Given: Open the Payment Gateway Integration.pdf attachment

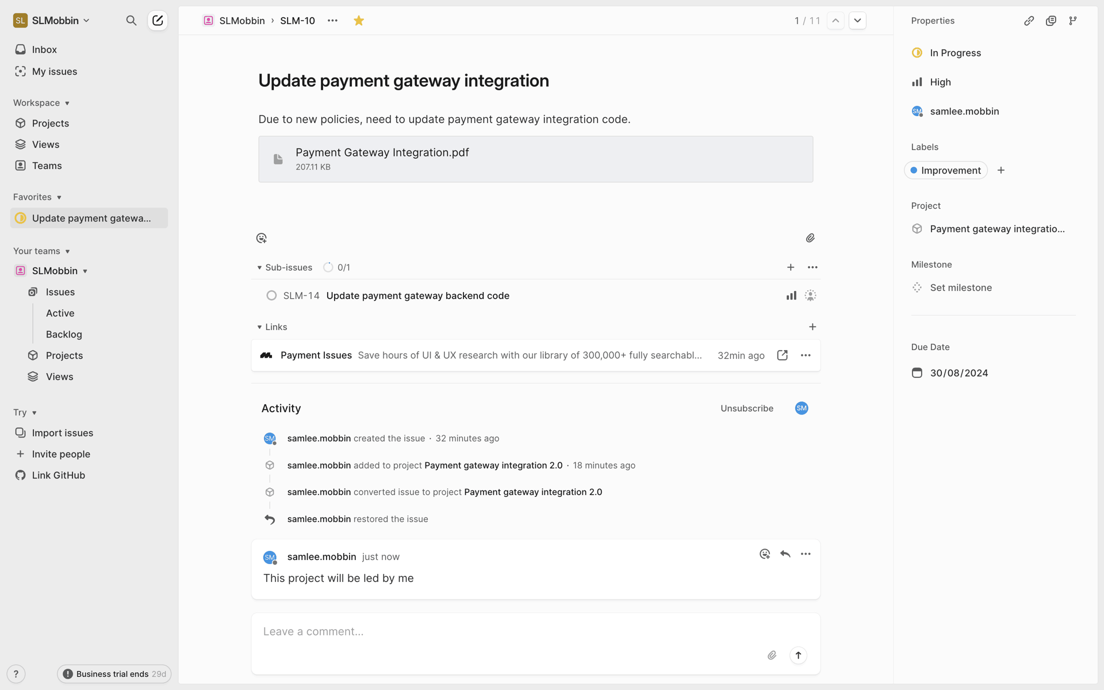Looking at the screenshot, I should pyautogui.click(x=535, y=159).
